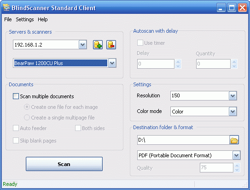Decrease Quantity with down arrow
250x190 pixels.
234,66
